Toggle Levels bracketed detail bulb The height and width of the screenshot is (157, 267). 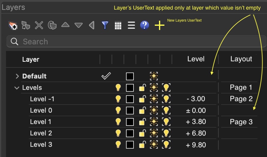click(x=166, y=87)
